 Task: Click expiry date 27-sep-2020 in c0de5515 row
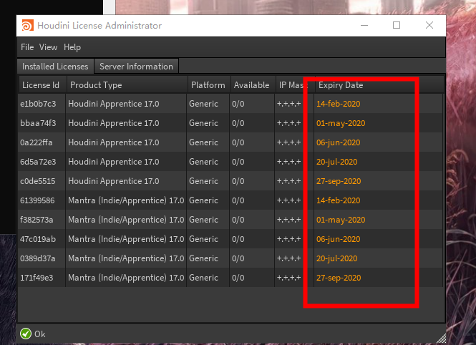339,181
